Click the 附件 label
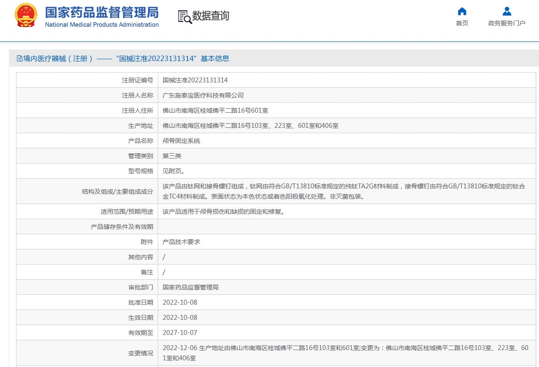Image resolution: width=539 pixels, height=367 pixels. pos(147,242)
